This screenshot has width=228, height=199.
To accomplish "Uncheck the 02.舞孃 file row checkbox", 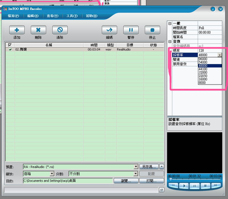I will pos(10,49).
